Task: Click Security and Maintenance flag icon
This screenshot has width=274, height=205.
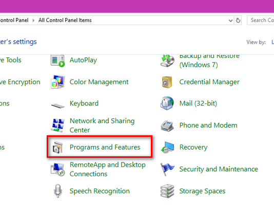Action: pyautogui.click(x=167, y=169)
